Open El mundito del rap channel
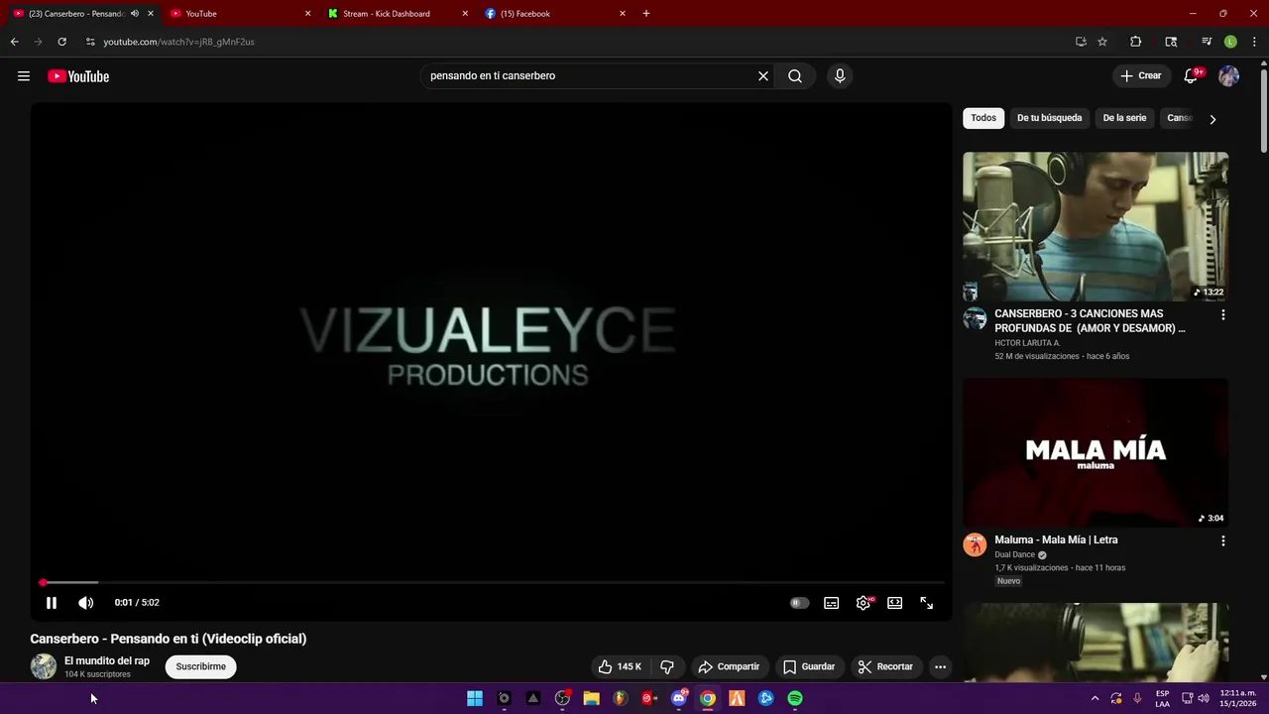 [107, 661]
